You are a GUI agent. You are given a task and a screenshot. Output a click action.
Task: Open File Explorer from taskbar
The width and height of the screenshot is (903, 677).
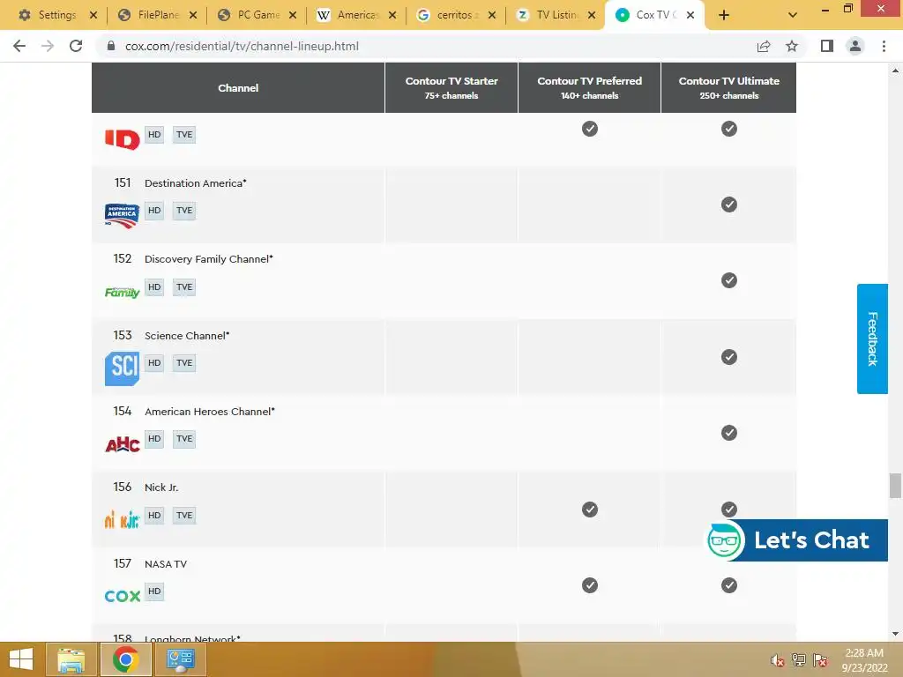[x=71, y=659]
